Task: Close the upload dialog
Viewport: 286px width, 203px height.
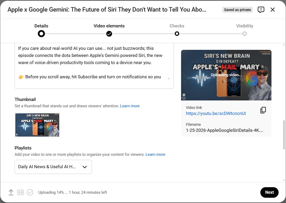Action: tap(273, 10)
